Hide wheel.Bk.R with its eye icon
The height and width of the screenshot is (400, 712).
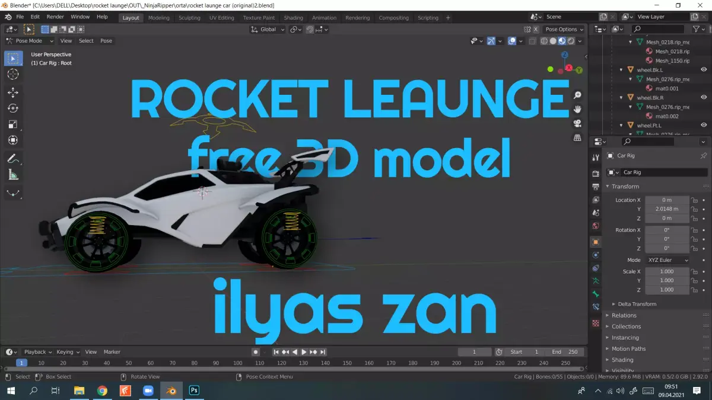coord(704,97)
